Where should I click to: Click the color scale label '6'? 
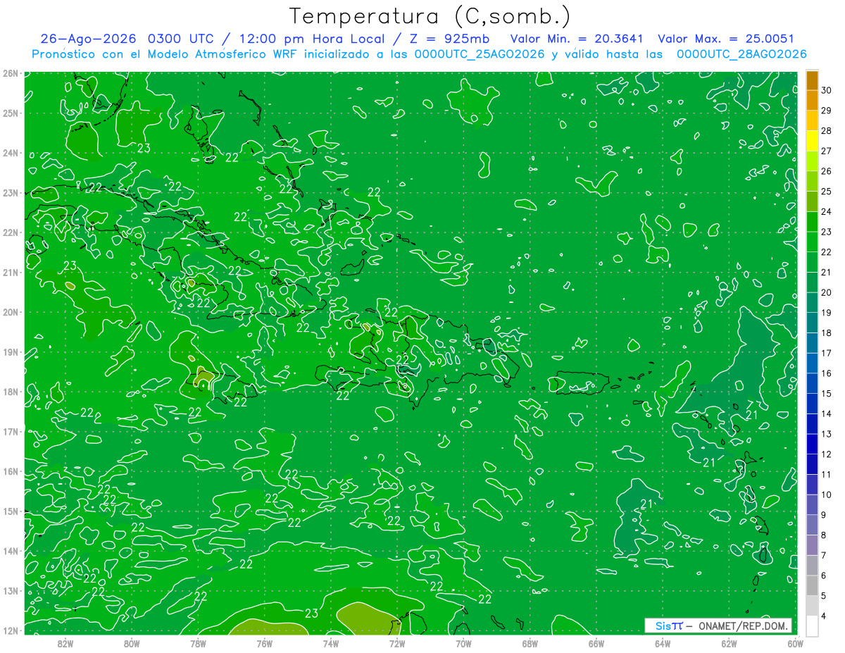coord(823,576)
